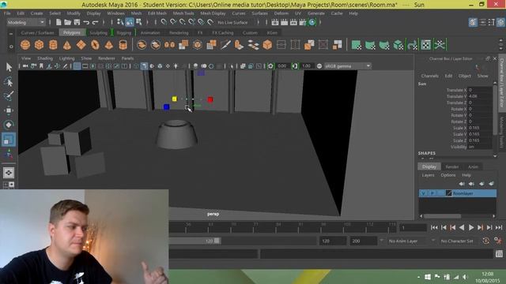
Task: Click the Cylindrical UV mapping shelf icon
Action: coord(370,45)
